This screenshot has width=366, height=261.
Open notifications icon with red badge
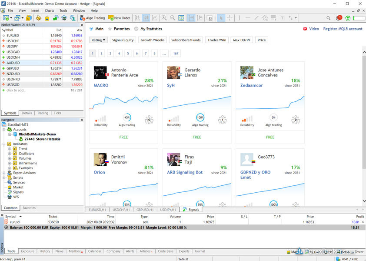[x=339, y=18]
